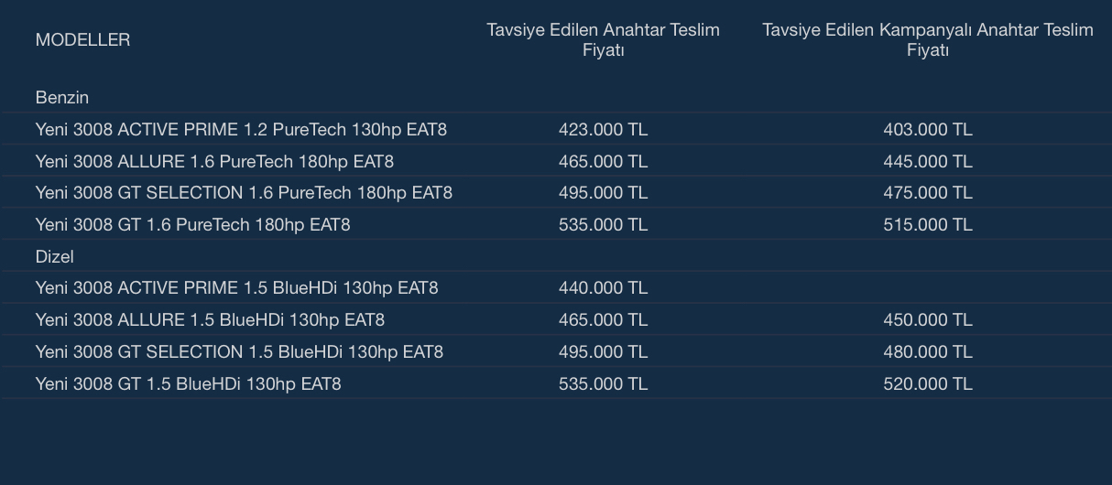Click Yeni 3008 GT SELECTION 1.5 BlueHDi

pos(239,351)
